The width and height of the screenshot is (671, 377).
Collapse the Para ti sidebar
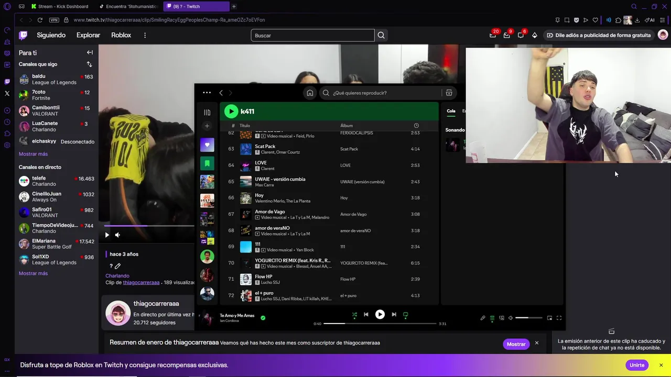tap(90, 52)
